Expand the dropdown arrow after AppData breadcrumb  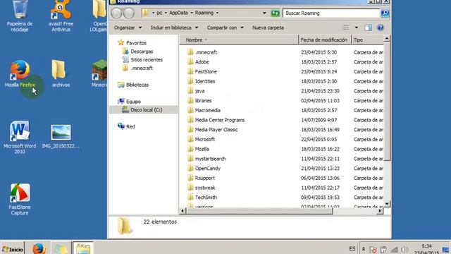point(192,13)
